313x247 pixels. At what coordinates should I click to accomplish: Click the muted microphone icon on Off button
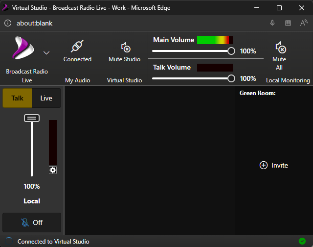click(x=25, y=222)
